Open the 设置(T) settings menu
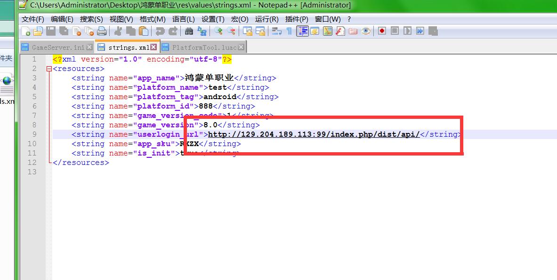 coord(213,19)
